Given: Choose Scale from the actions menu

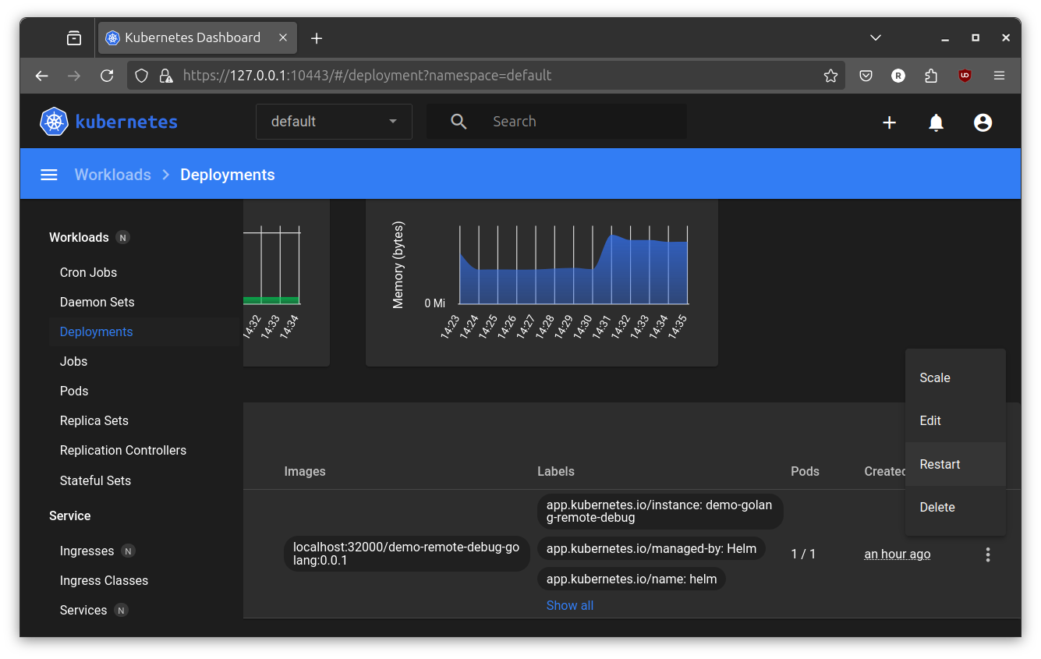Looking at the screenshot, I should click(x=955, y=377).
